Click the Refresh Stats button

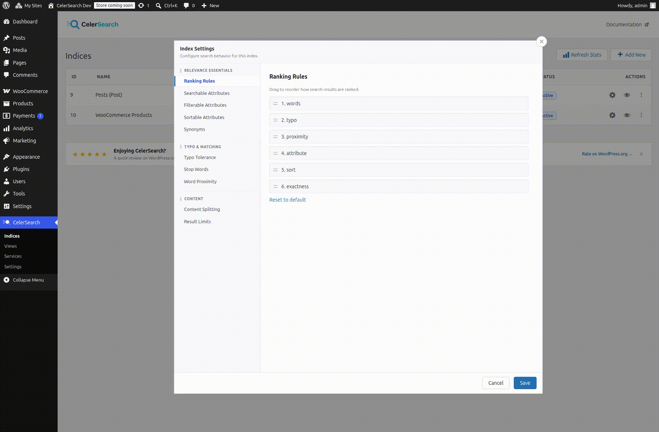582,55
